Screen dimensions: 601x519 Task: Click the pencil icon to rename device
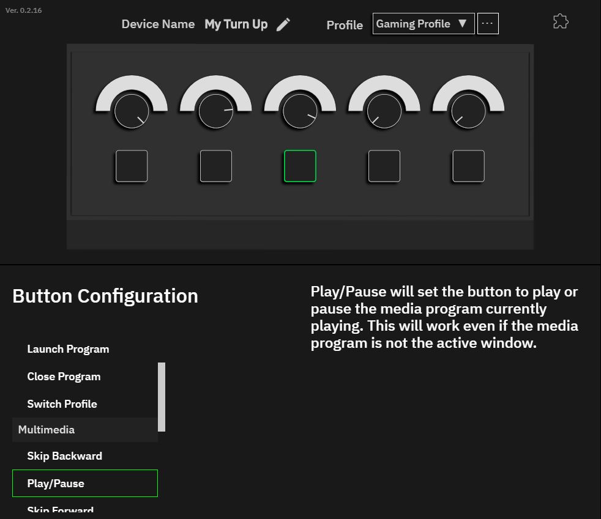tap(283, 24)
